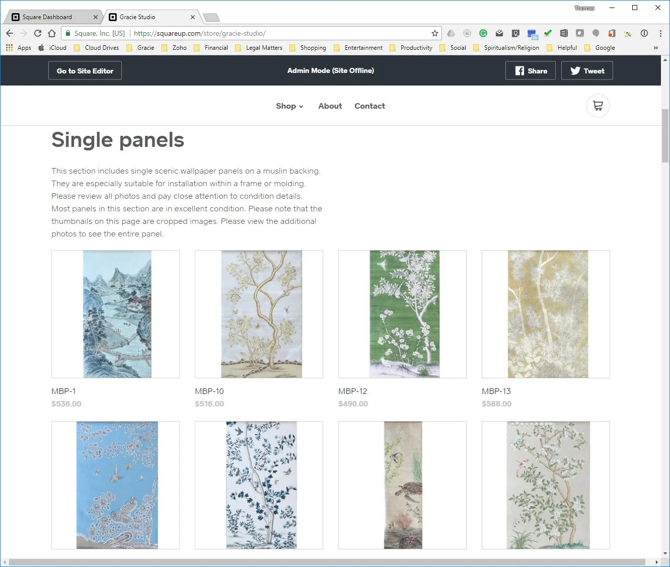Open the About page
The image size is (670, 567).
point(330,106)
